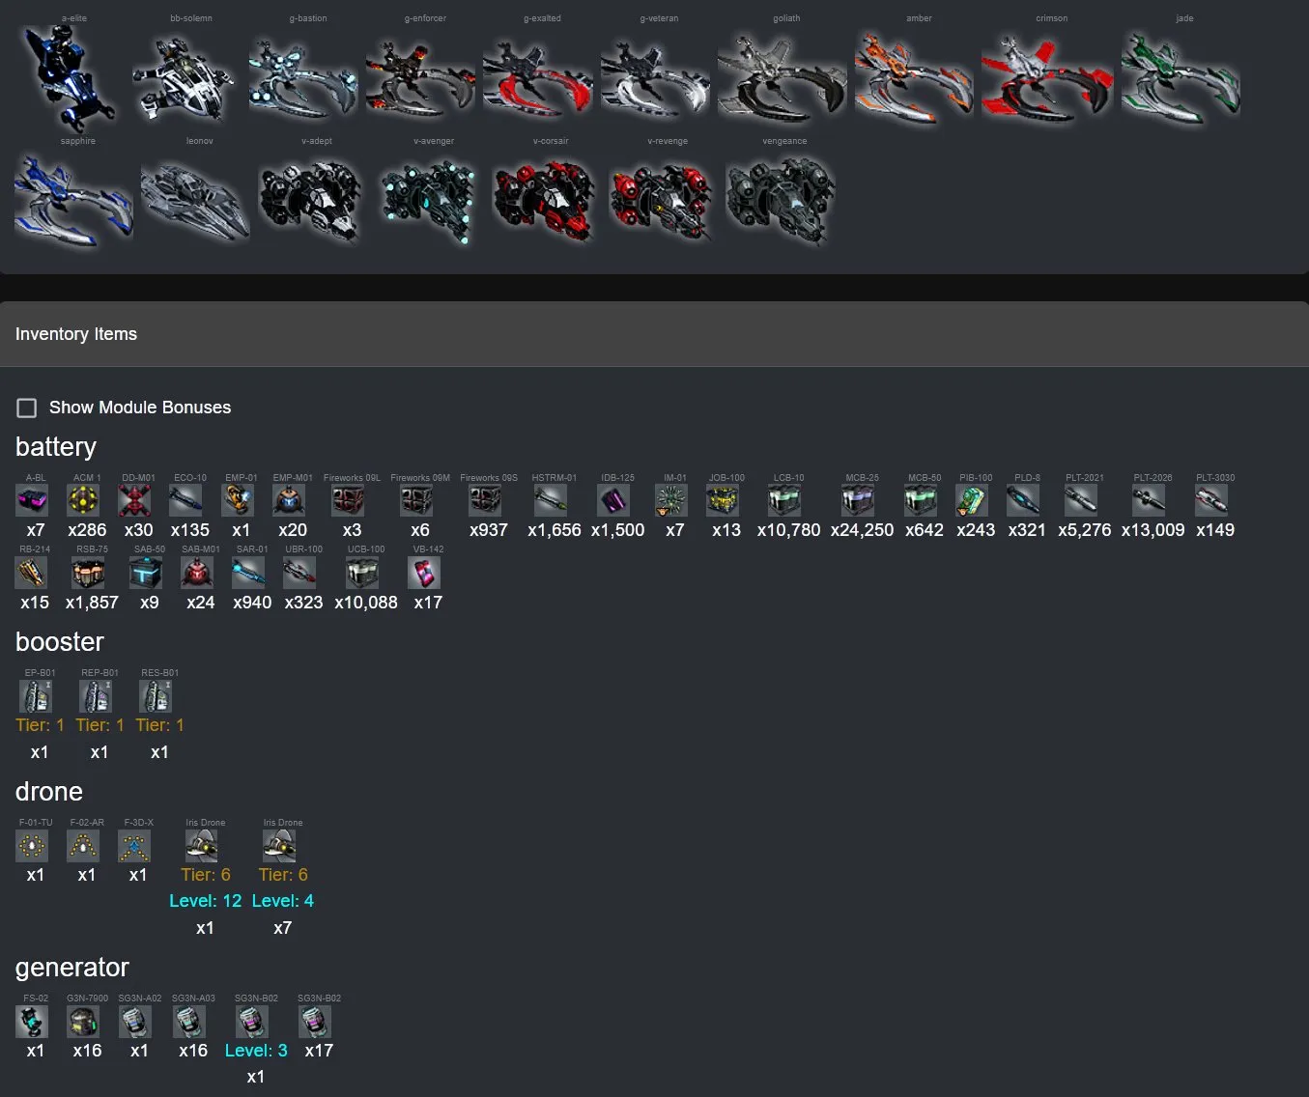The width and height of the screenshot is (1309, 1097).
Task: Click the RSB-75 ammo icon
Action: pyautogui.click(x=88, y=573)
